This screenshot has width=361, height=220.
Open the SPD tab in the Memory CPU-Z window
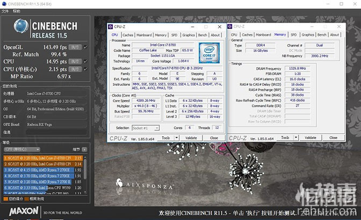[x=293, y=35]
